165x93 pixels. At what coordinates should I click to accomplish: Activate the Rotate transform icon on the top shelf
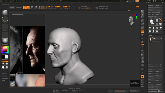coord(39,7)
